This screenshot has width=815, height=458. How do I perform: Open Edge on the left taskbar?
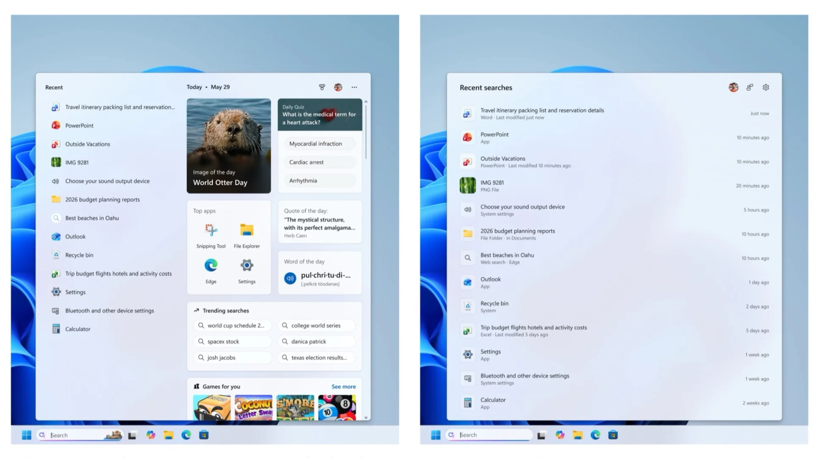click(x=186, y=435)
